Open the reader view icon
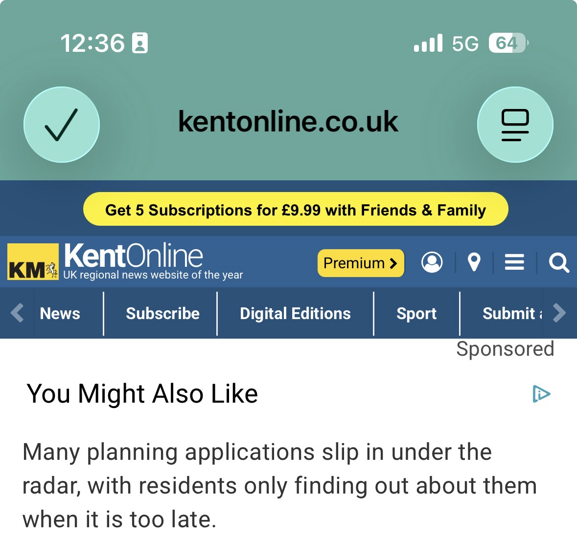 point(515,125)
